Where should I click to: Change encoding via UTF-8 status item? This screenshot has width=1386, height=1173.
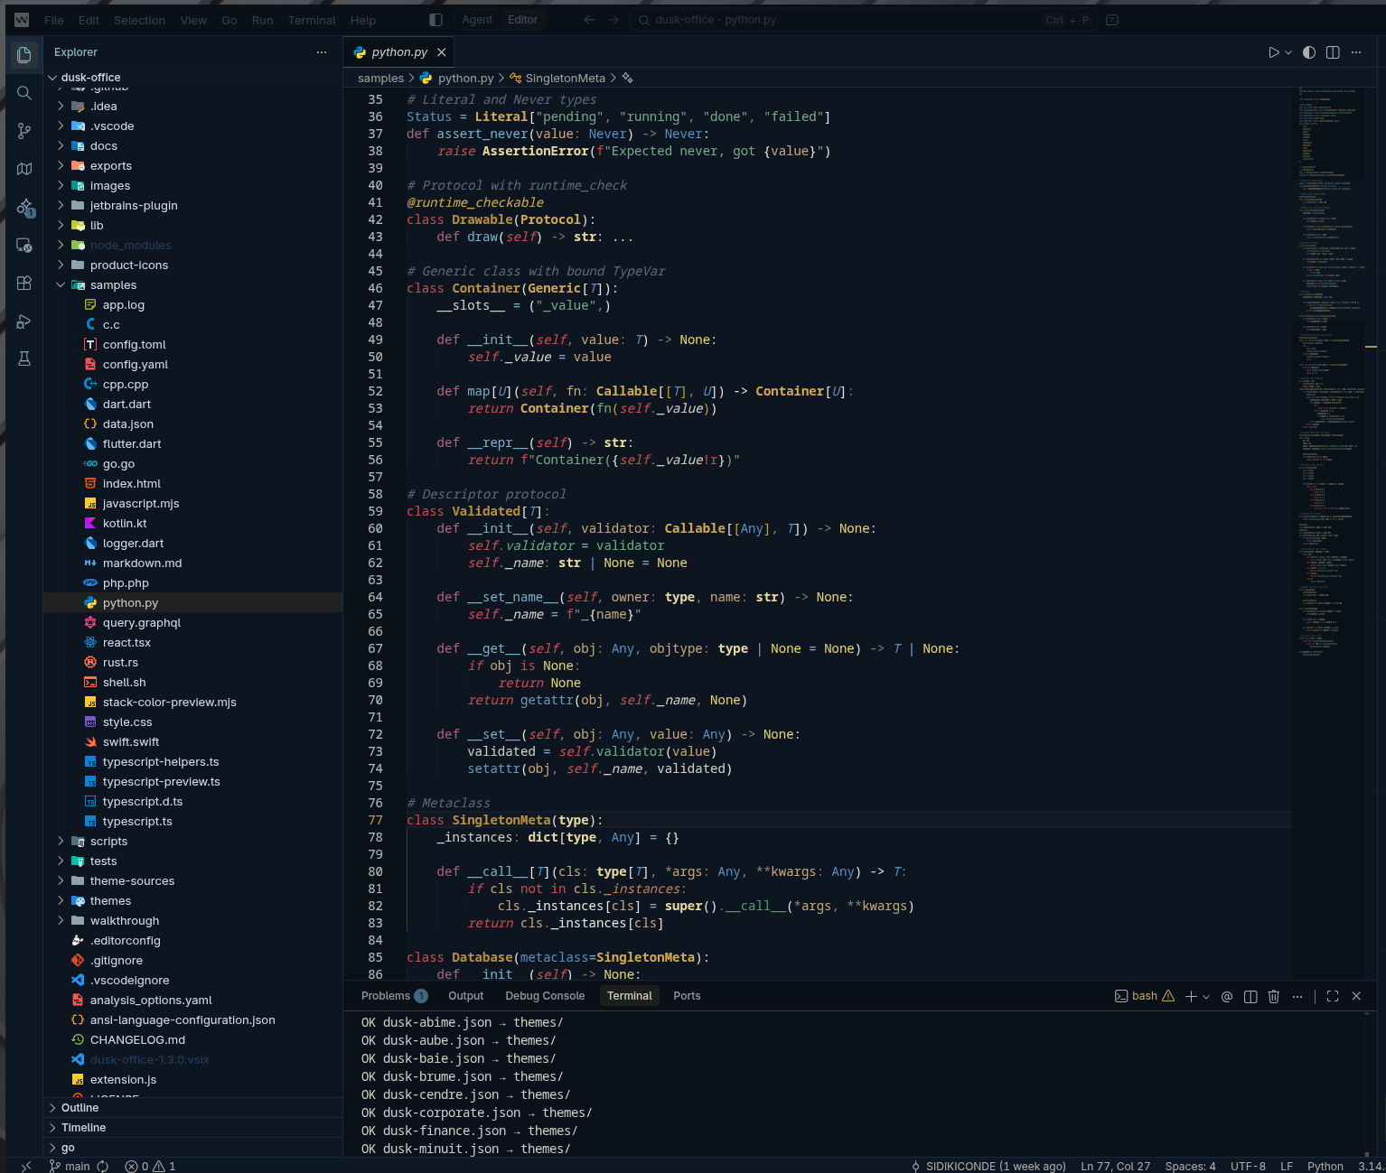point(1248,1166)
